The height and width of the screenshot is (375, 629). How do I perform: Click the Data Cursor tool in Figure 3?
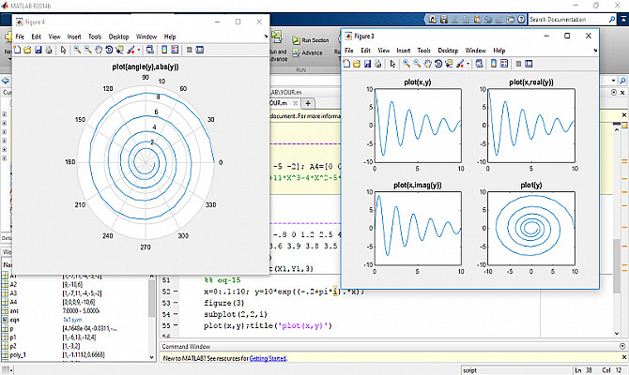(448, 64)
